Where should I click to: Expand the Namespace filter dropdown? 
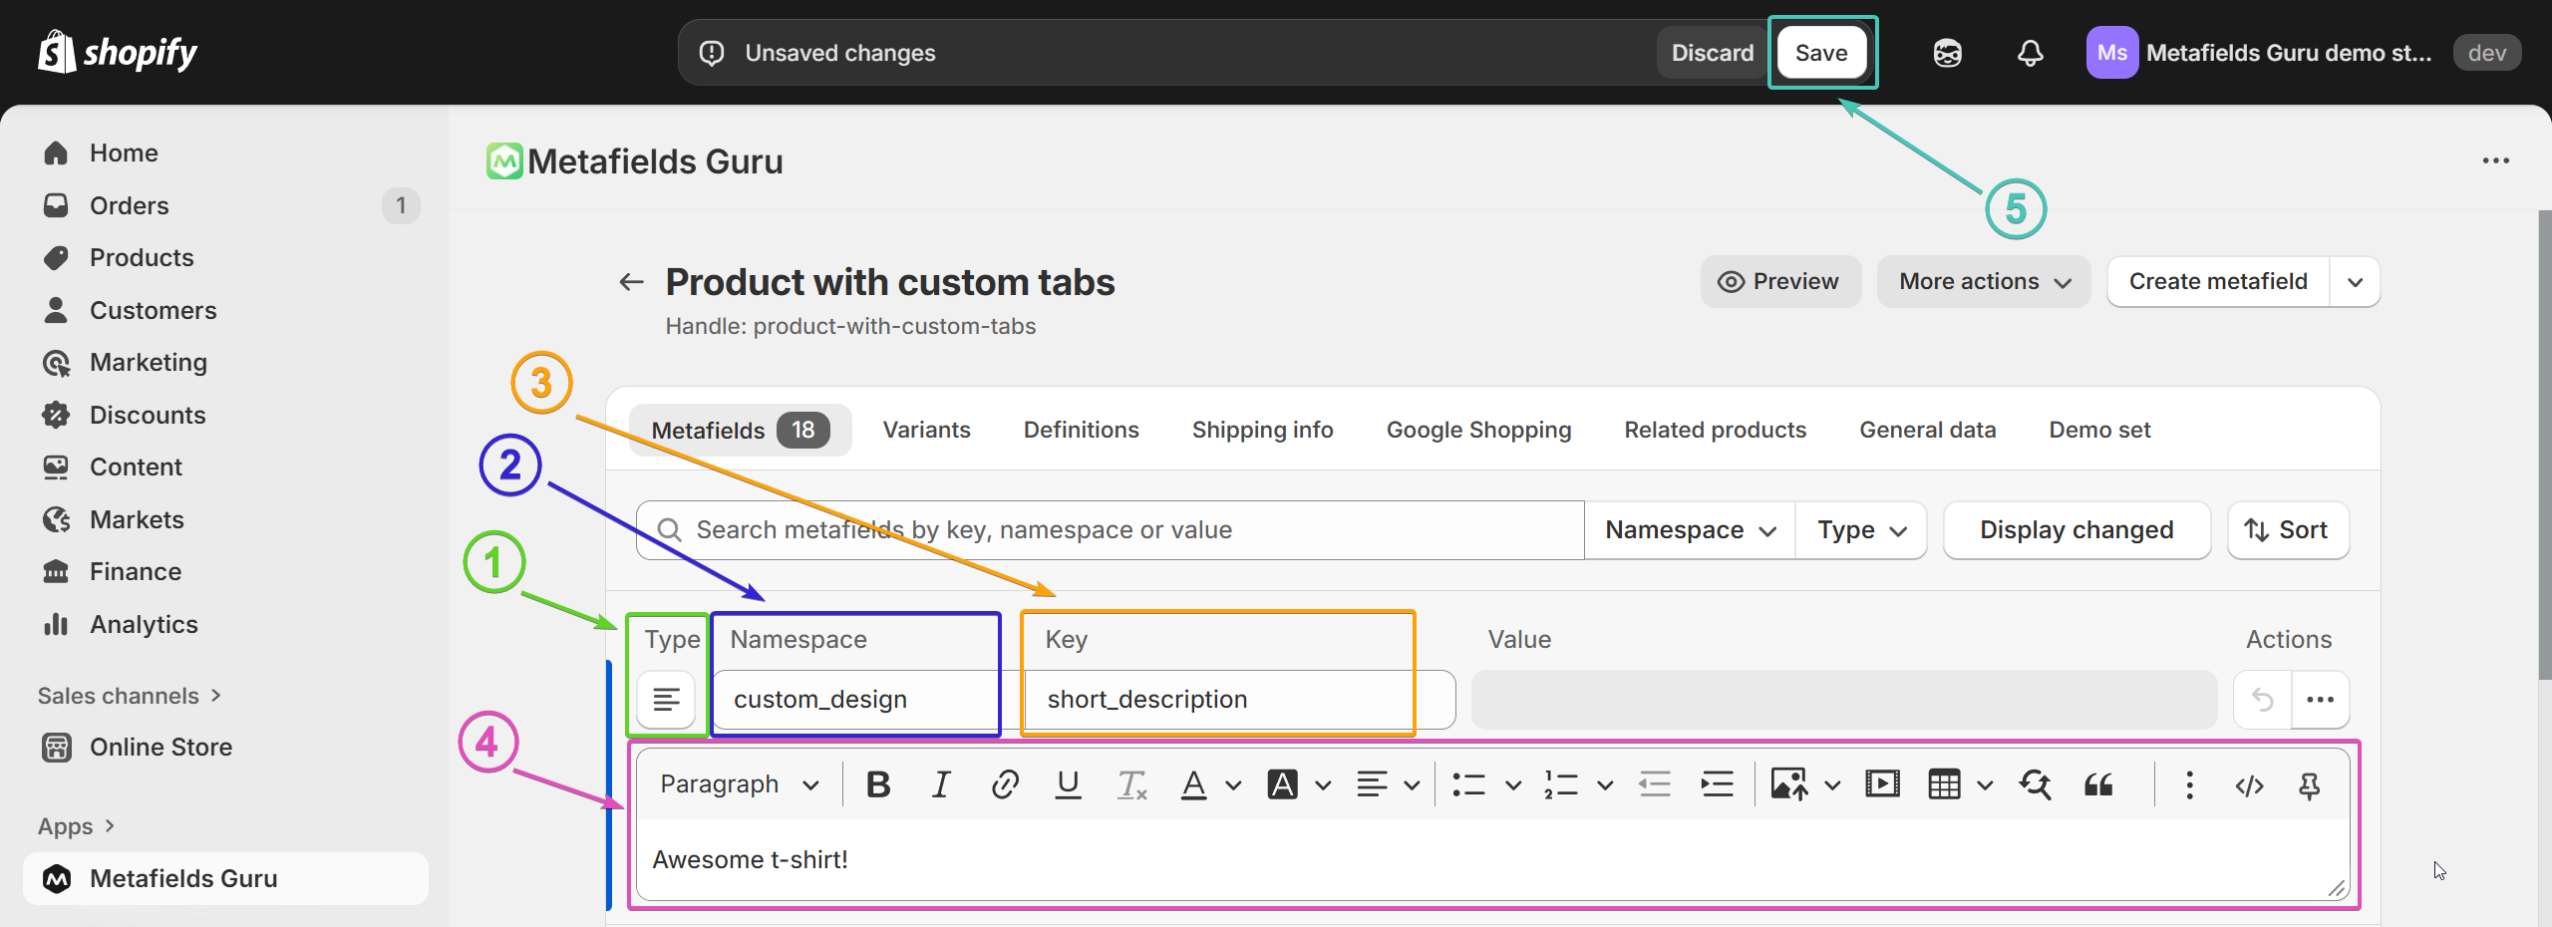pos(1690,530)
